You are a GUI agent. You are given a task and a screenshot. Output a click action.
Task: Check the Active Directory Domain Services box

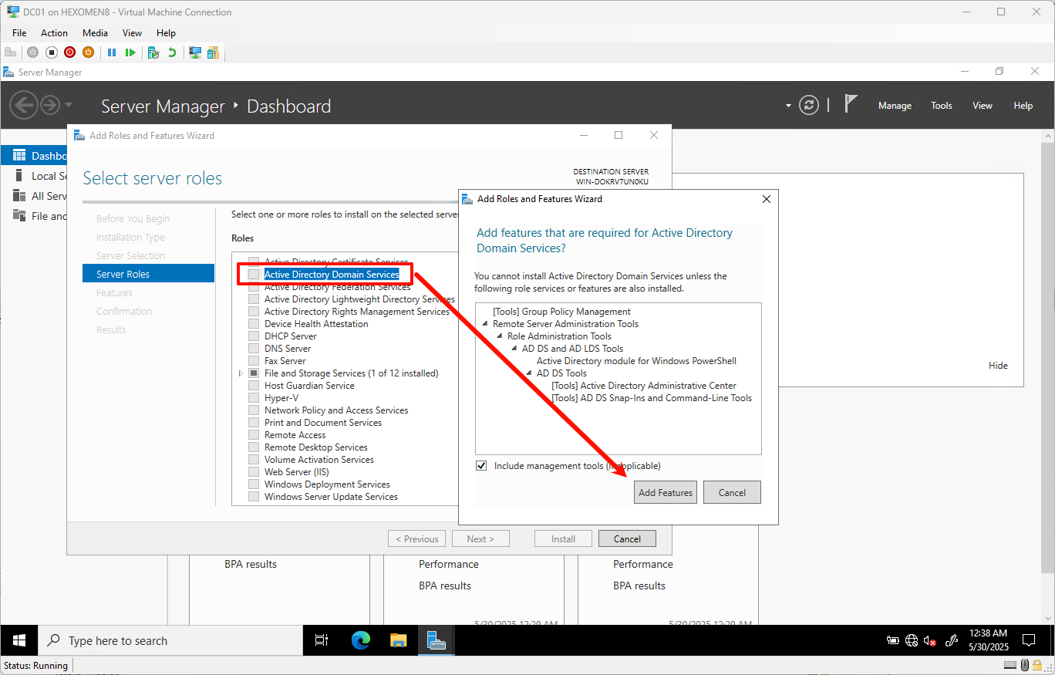(x=254, y=275)
